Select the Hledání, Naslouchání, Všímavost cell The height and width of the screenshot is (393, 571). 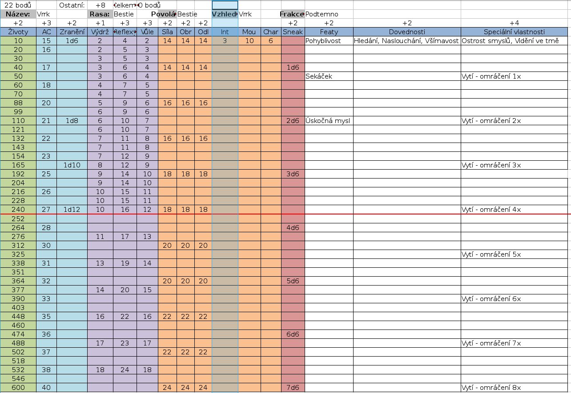[406, 41]
